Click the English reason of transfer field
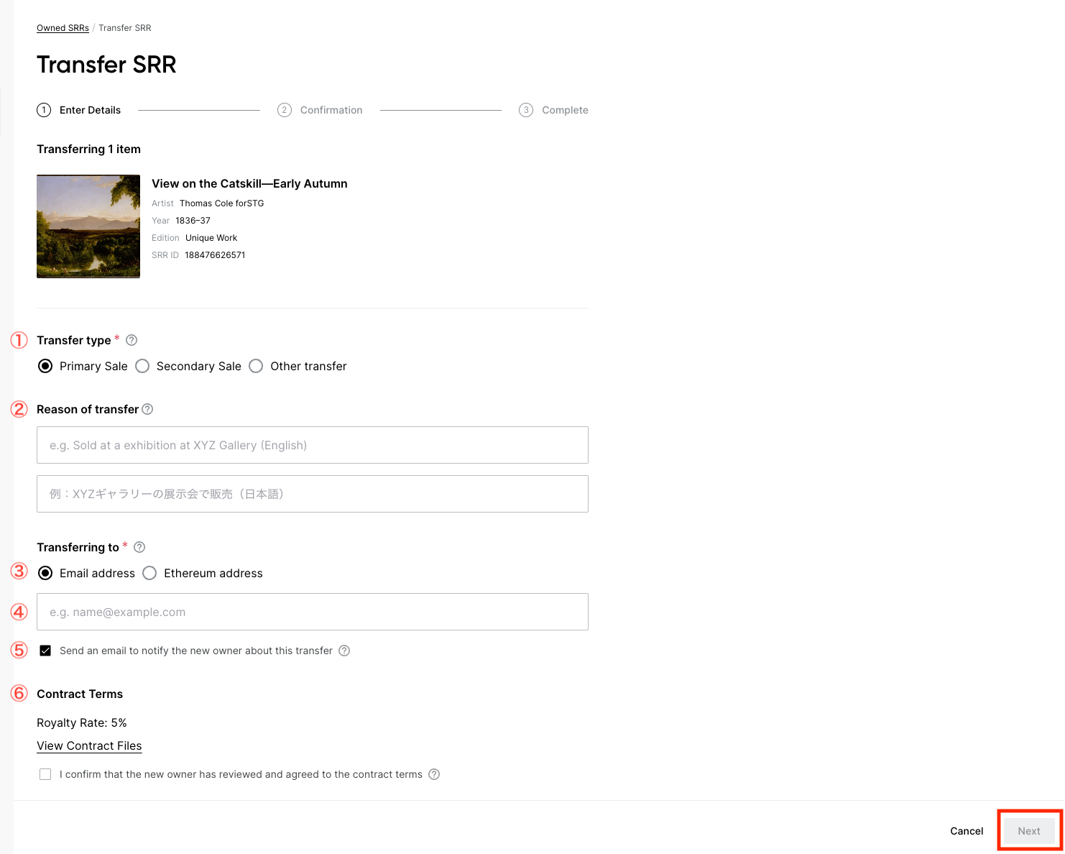This screenshot has height=854, width=1065. (312, 445)
